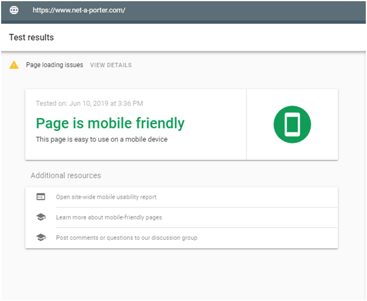
Task: Click the Test results heading
Action: click(31, 38)
